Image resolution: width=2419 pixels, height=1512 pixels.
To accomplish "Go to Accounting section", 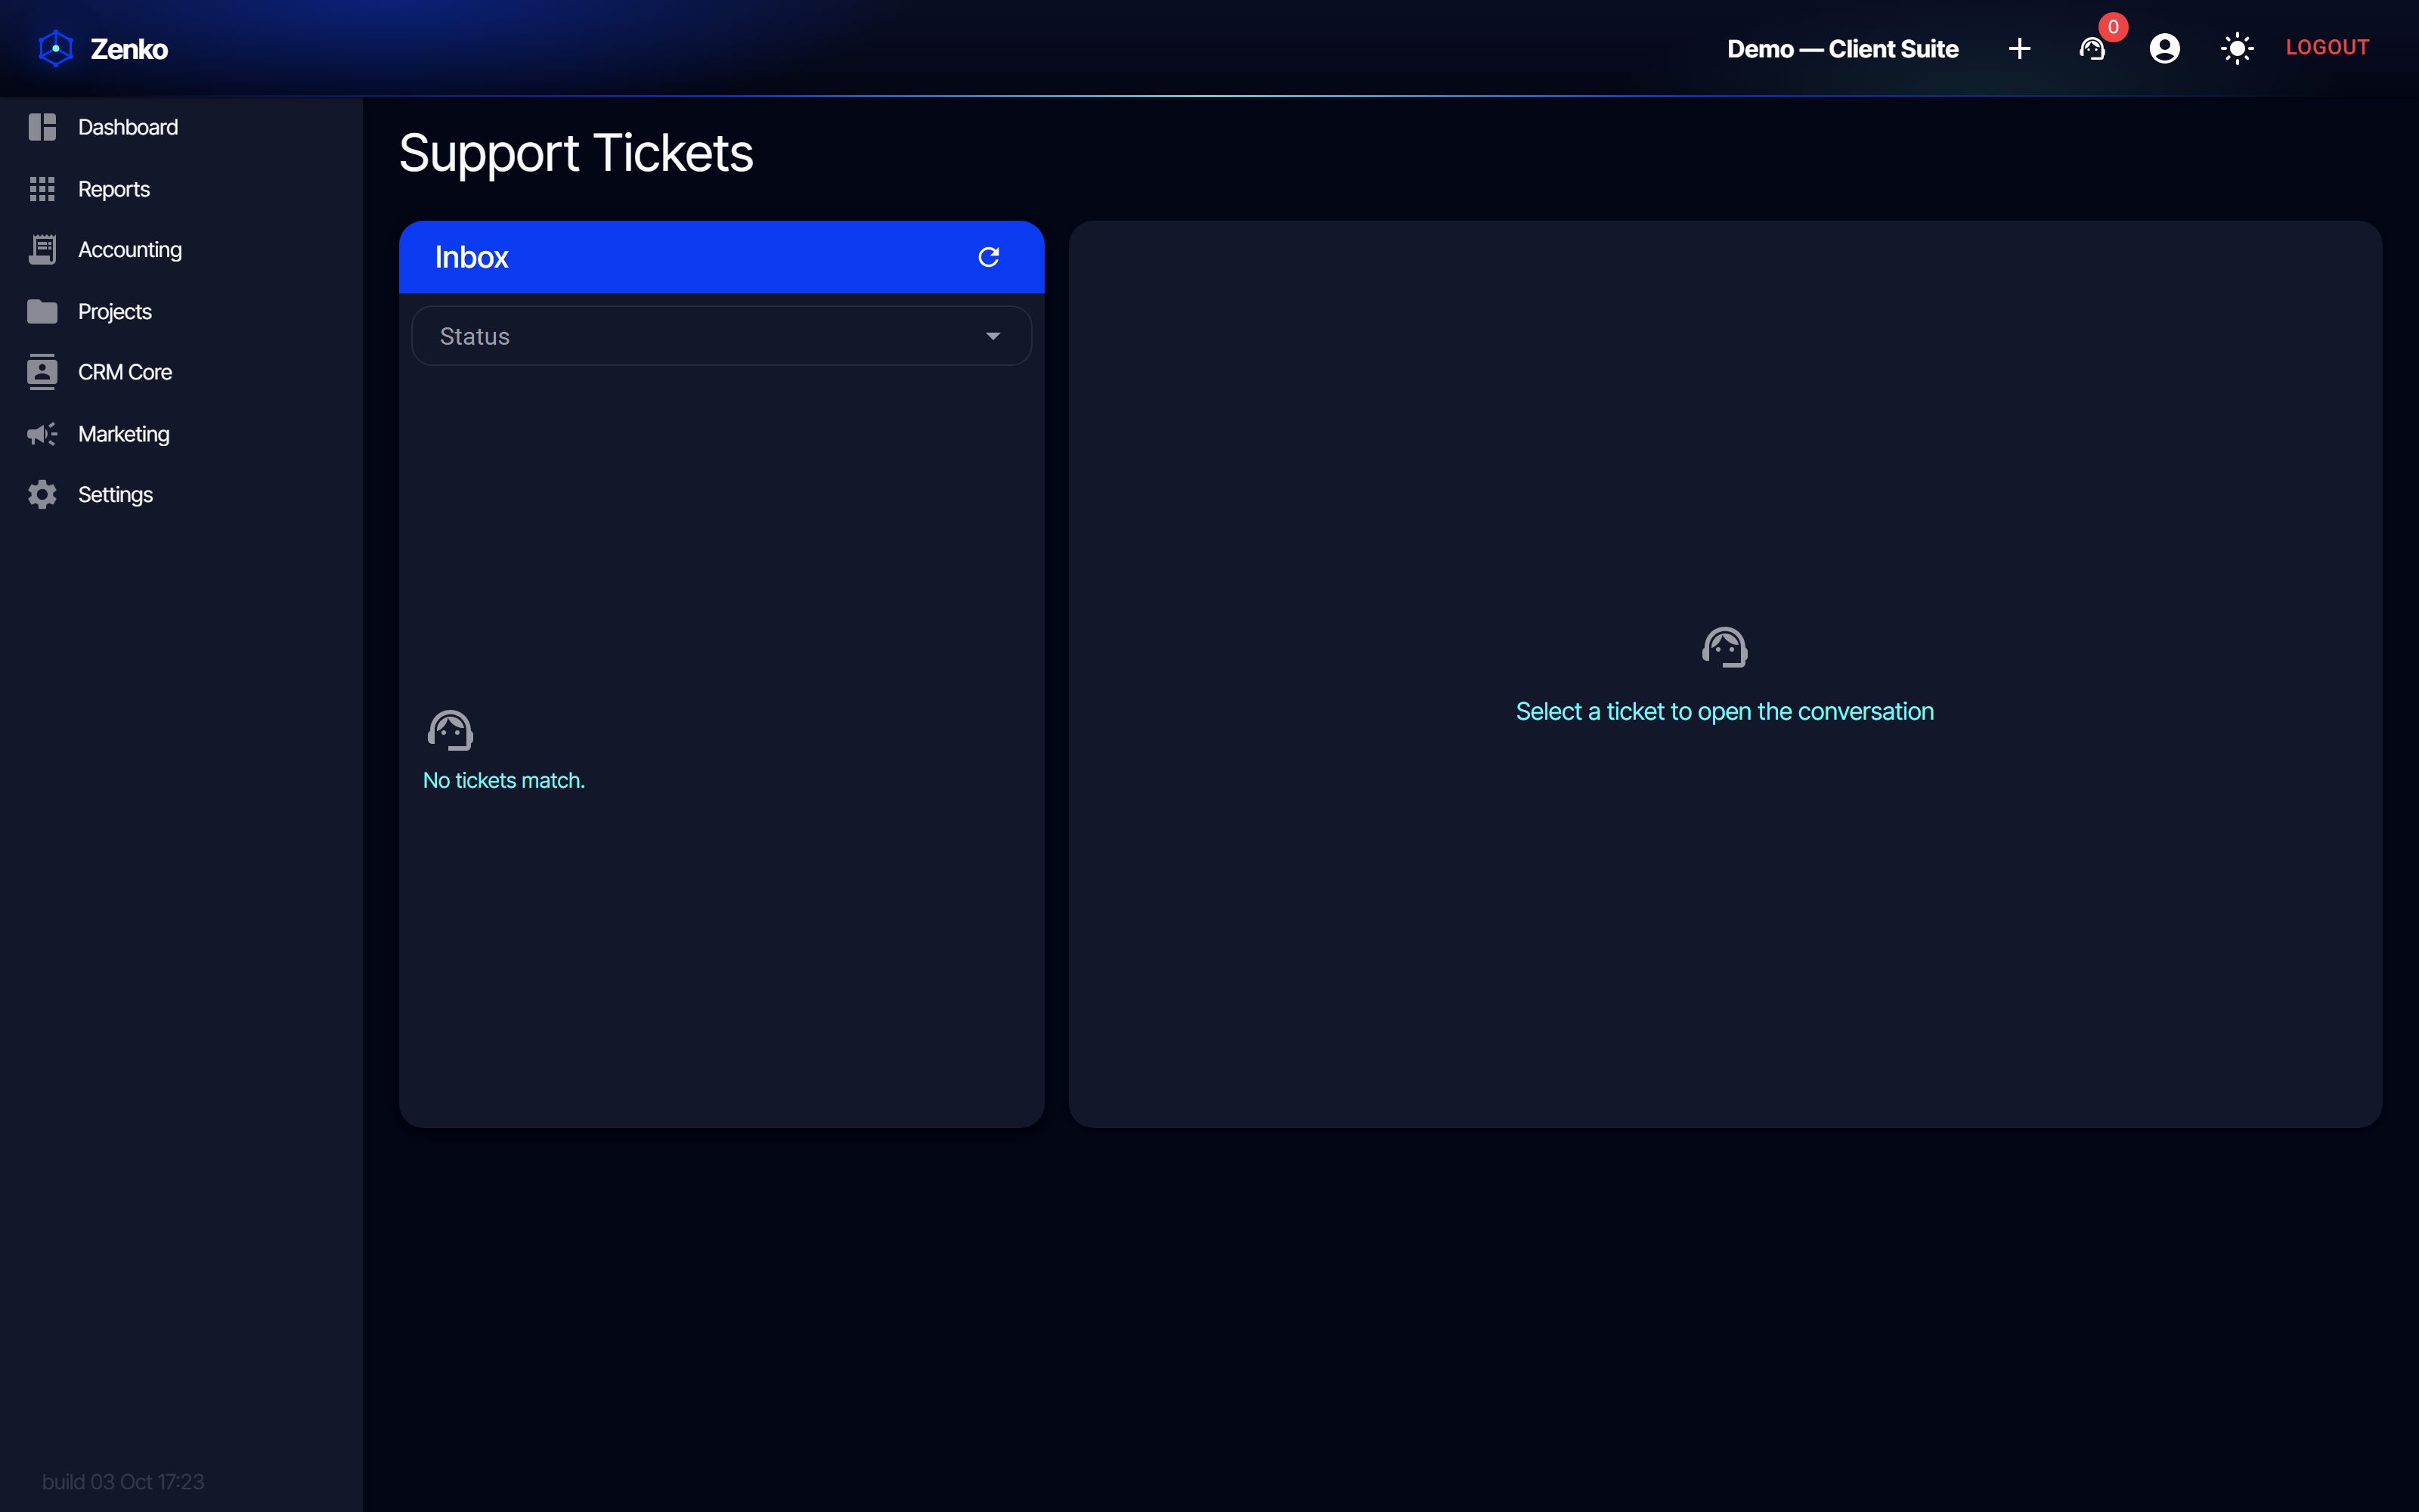I will tap(181, 250).
